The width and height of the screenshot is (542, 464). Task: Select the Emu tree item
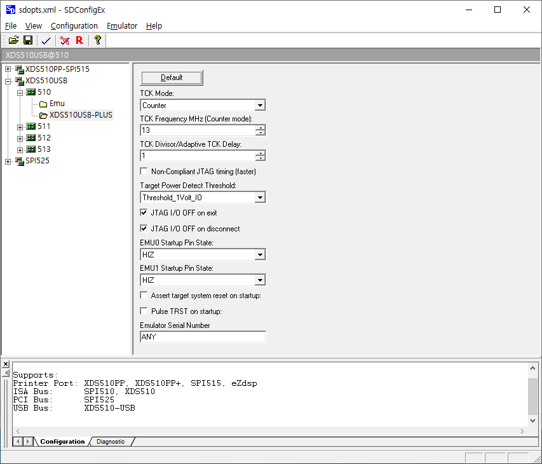[x=57, y=104]
